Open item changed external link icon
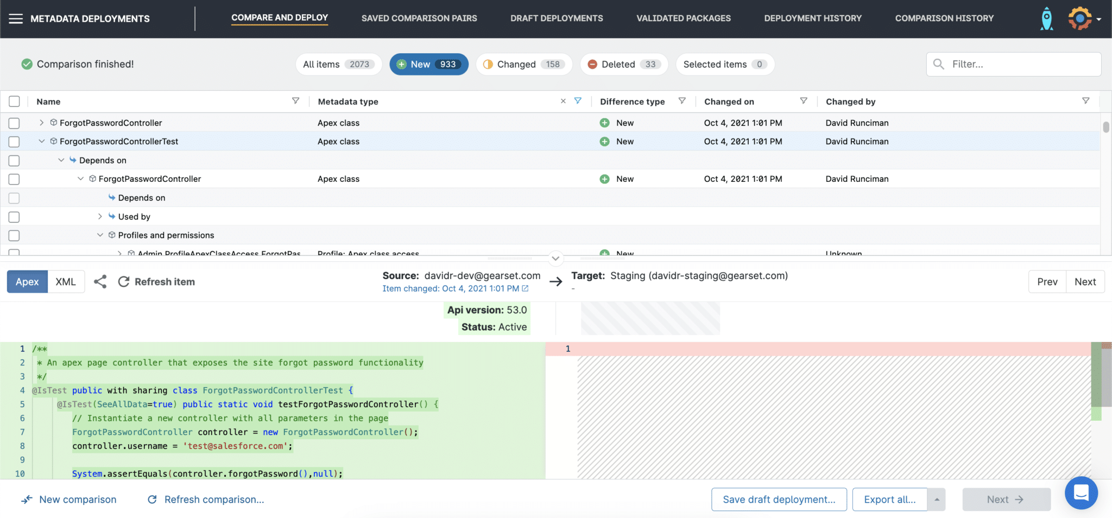 click(x=525, y=289)
